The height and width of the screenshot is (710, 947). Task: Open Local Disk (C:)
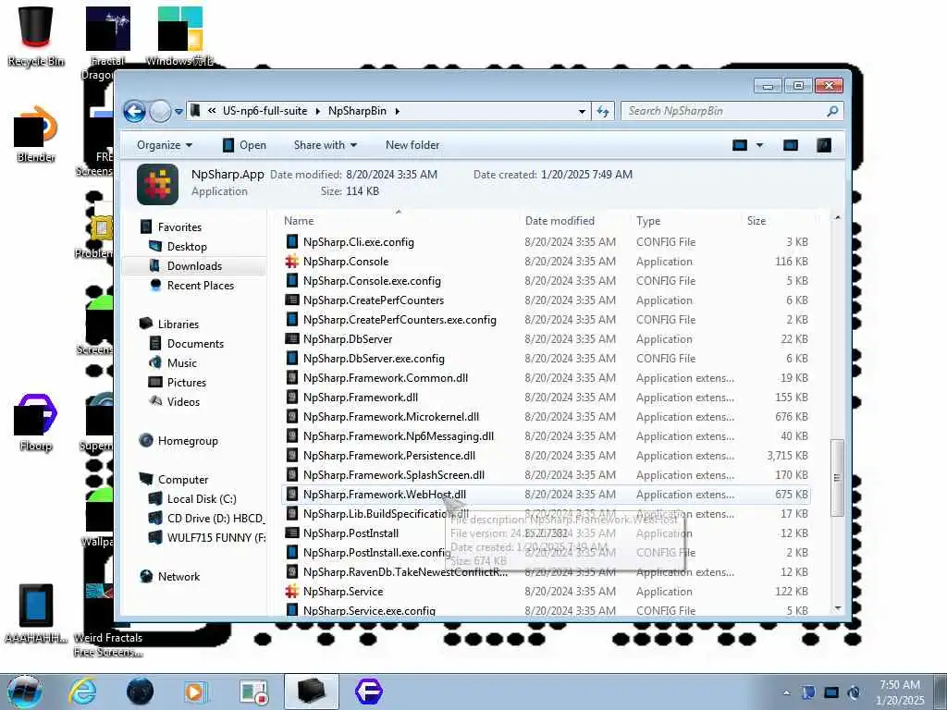pyautogui.click(x=201, y=498)
